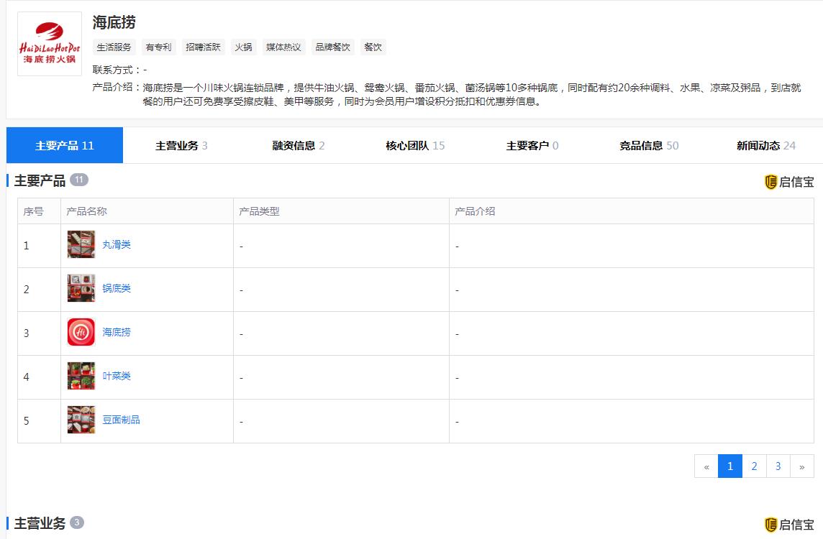Switch to the 主营业务 tab
Screen dimensions: 823x539
(181, 145)
